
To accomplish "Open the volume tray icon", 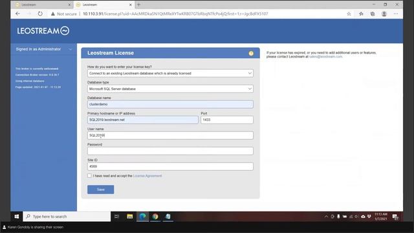I will (356, 217).
